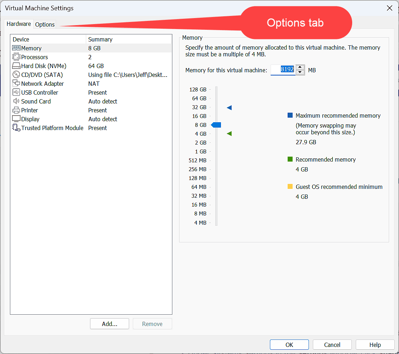Cancel the Virtual Machine Settings dialog

click(332, 344)
